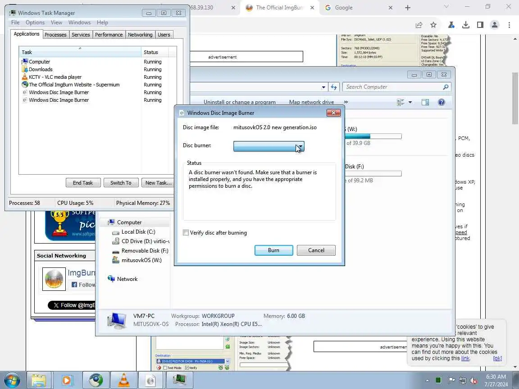Cancel the Windows Disc Image Burner dialog

click(316, 250)
